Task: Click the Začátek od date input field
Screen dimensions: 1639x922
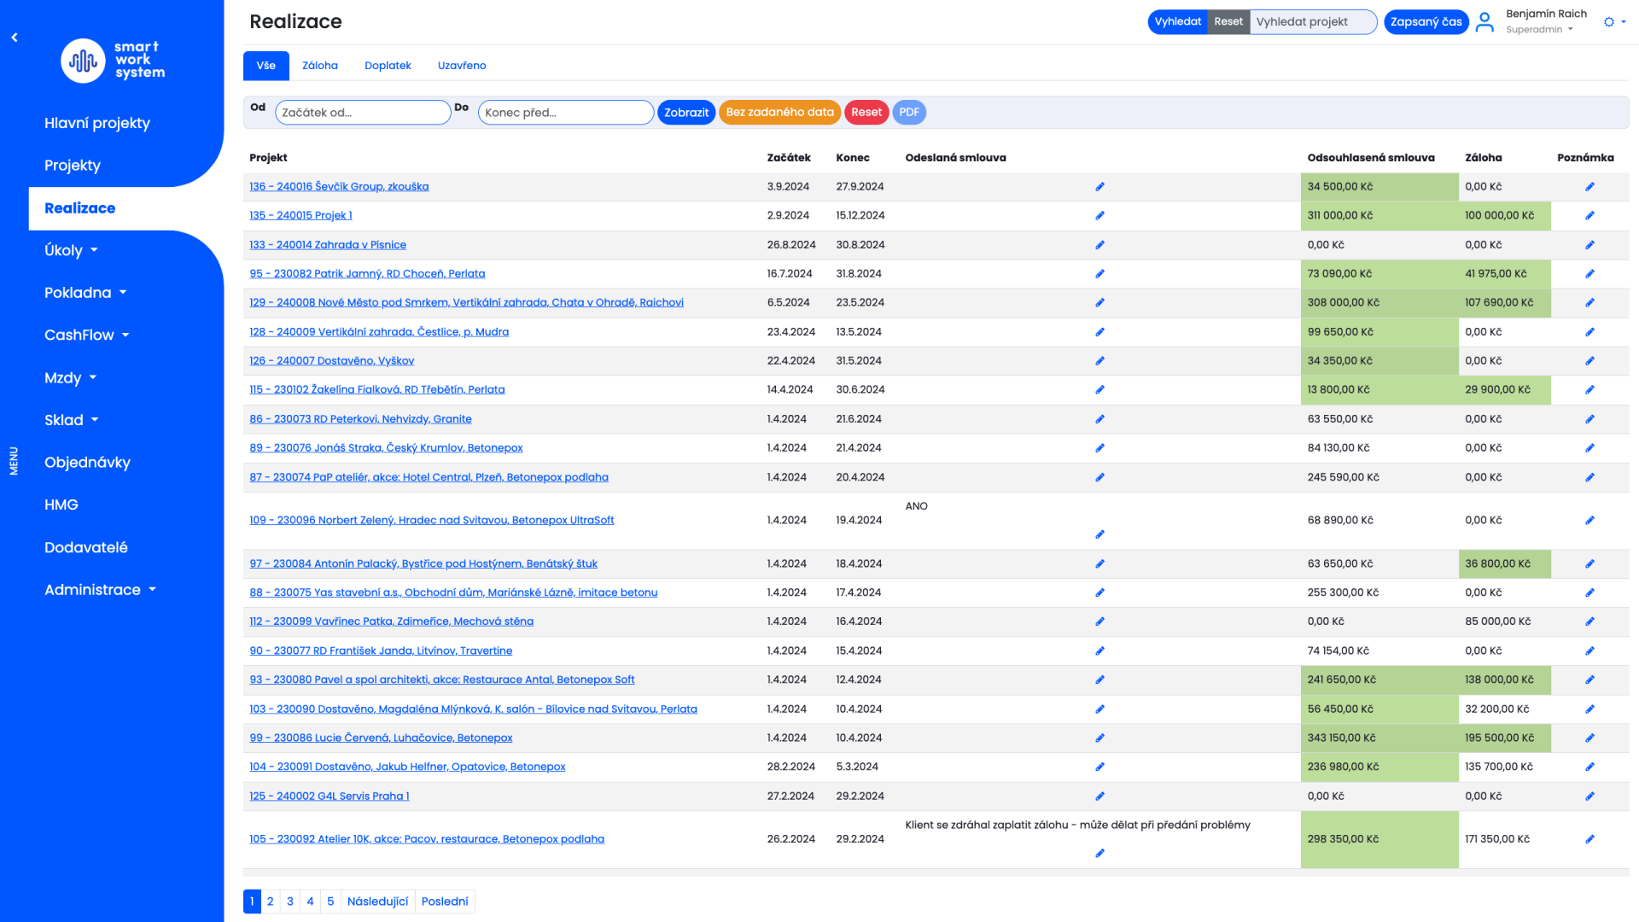Action: pyautogui.click(x=363, y=113)
